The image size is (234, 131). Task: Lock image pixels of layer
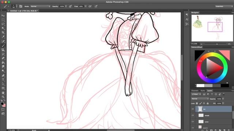[x=200, y=103]
